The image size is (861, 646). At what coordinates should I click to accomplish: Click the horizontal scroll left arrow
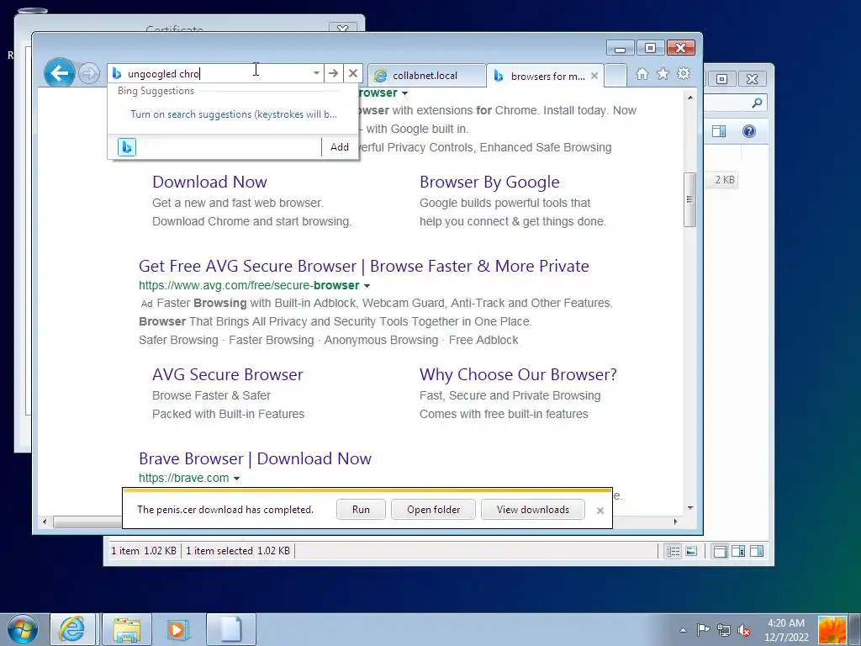[x=45, y=522]
